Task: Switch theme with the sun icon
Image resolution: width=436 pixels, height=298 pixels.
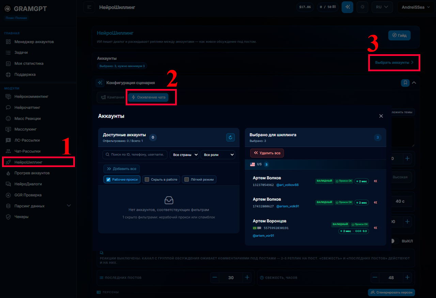Action: [x=362, y=7]
